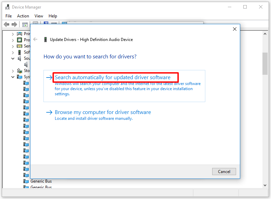
Task: Select the audio device speaker icon under Sound
Action: click(26, 65)
